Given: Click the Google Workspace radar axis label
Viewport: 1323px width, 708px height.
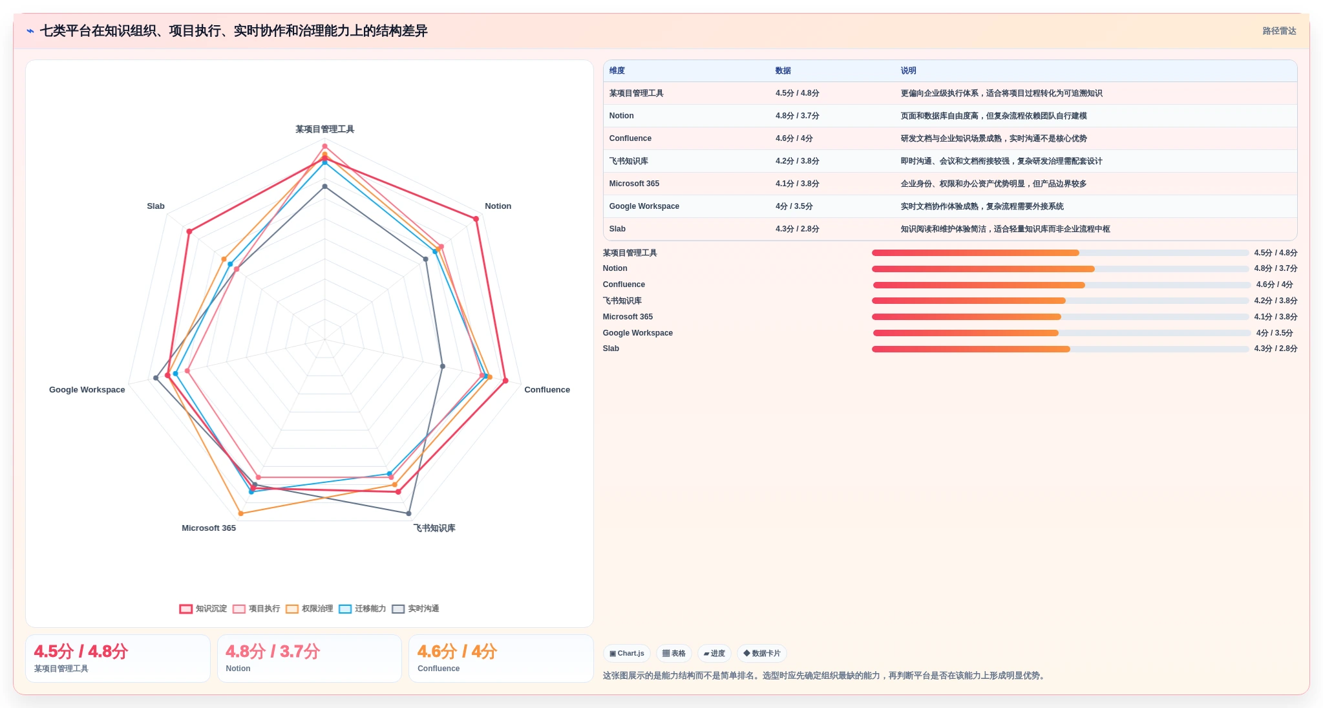Looking at the screenshot, I should (87, 390).
